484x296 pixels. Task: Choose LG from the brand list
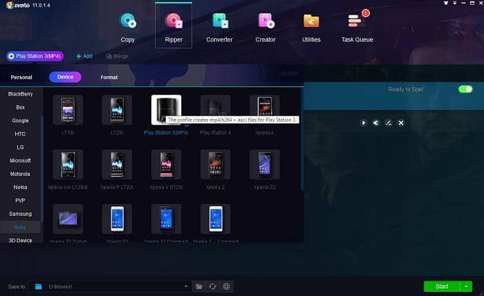pos(20,147)
